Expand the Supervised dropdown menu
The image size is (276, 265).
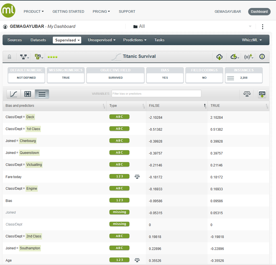(67, 40)
